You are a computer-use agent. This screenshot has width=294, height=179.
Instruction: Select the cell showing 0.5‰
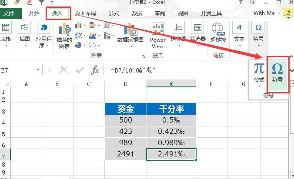[171, 120]
